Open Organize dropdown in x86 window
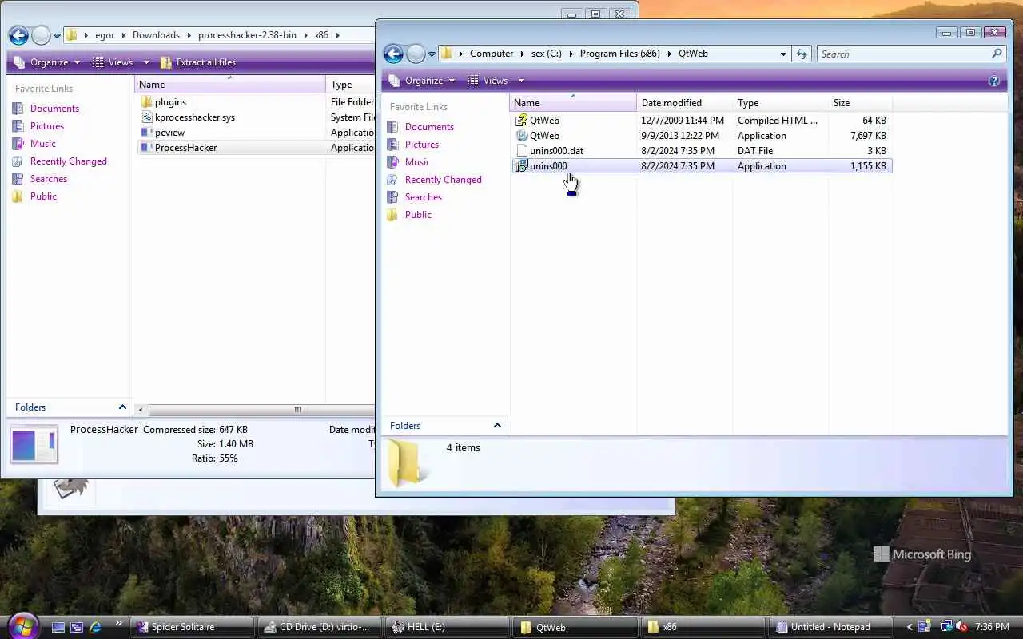The width and height of the screenshot is (1023, 639). [46, 62]
